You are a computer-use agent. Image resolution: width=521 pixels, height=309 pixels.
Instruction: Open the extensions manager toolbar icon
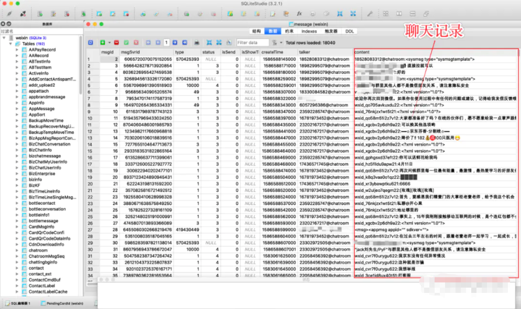click(x=326, y=14)
